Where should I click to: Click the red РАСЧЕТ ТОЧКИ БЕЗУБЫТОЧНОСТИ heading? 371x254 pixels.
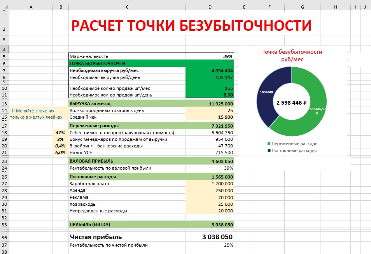coord(191,26)
